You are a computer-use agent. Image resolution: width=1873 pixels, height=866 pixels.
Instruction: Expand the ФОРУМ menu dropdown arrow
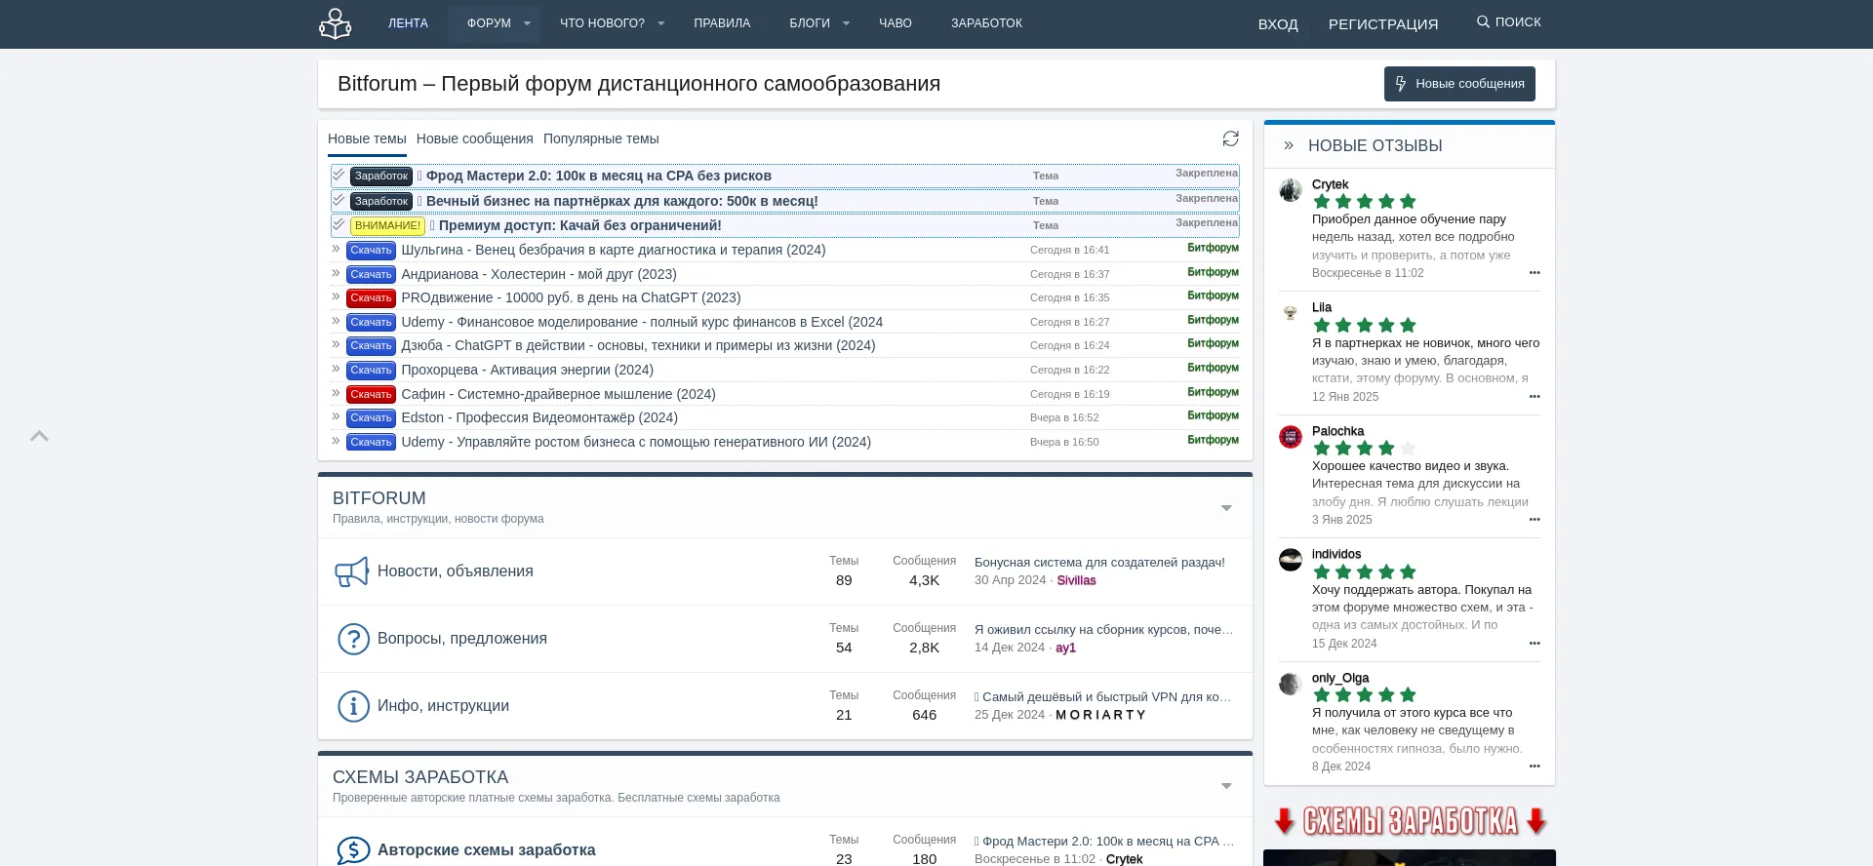[527, 23]
